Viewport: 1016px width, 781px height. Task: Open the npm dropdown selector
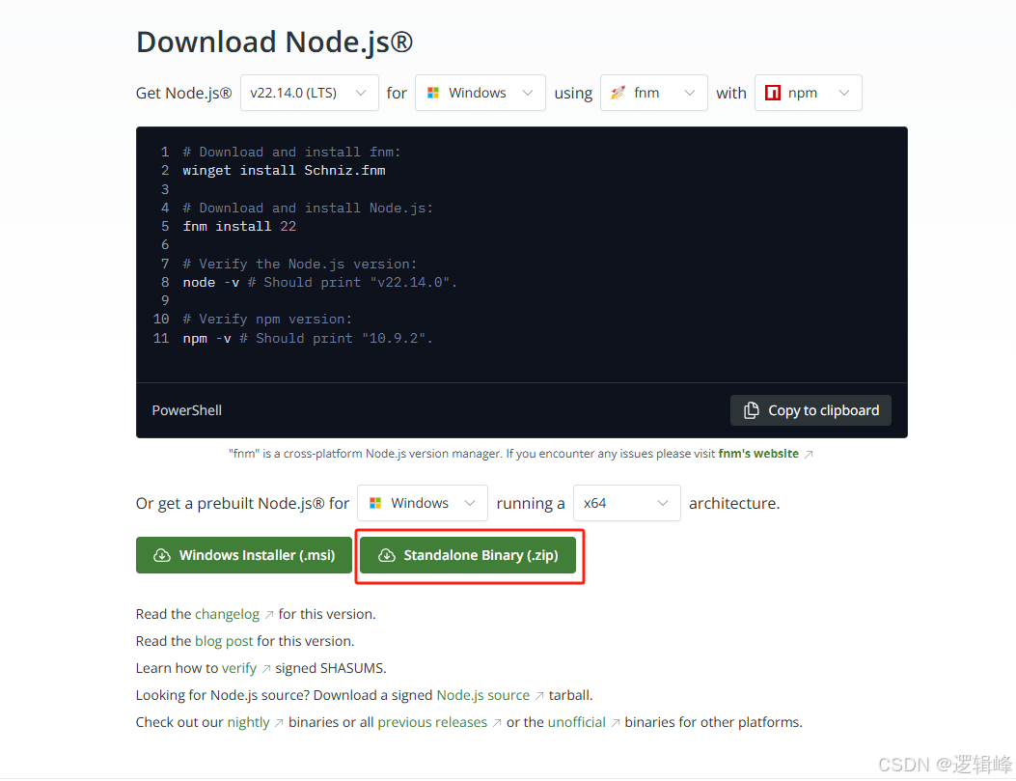click(808, 93)
